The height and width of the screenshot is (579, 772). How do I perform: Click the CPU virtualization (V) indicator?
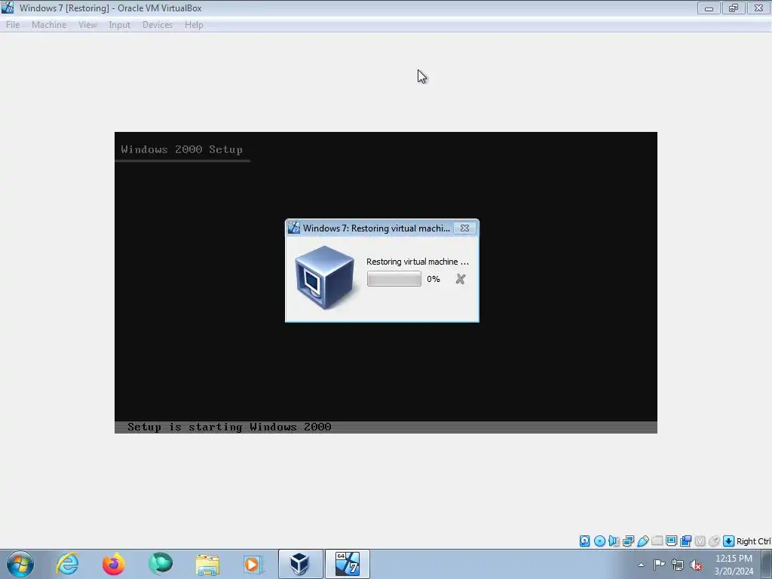pos(700,541)
